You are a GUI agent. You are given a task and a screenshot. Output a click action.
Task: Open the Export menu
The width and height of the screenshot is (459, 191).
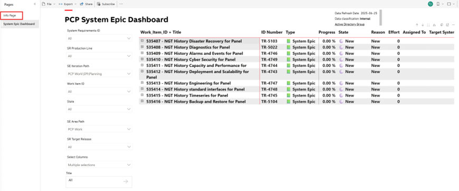point(68,4)
